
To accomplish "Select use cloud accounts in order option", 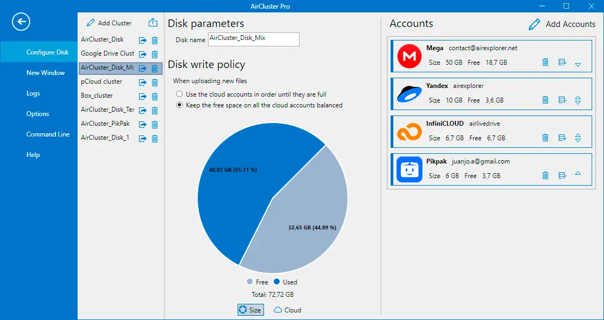I will [179, 94].
